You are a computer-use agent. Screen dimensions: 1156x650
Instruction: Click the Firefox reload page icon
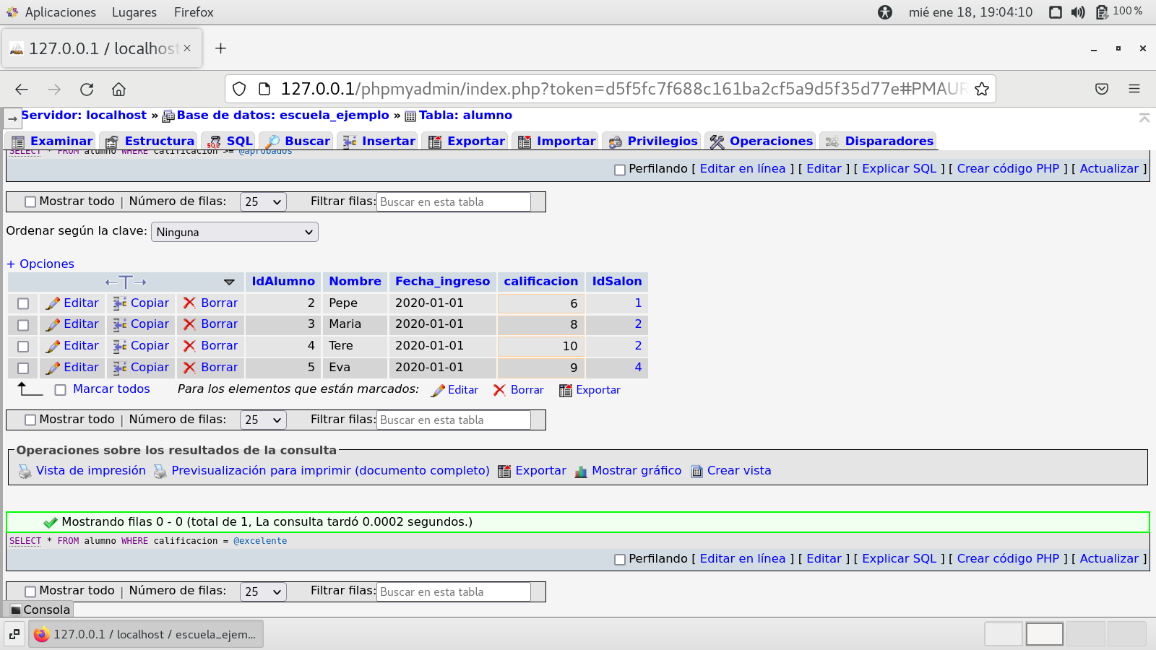point(87,89)
